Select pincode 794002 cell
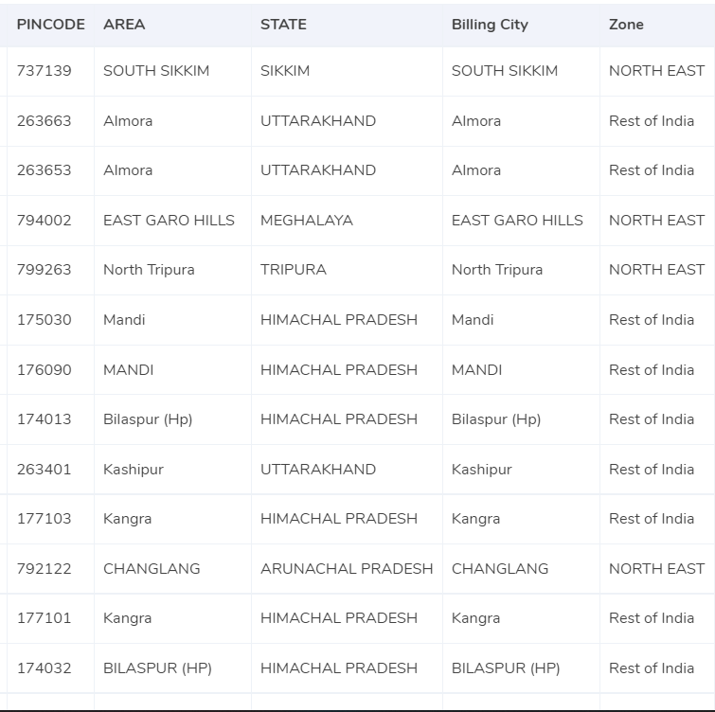715x712 pixels. pos(50,221)
